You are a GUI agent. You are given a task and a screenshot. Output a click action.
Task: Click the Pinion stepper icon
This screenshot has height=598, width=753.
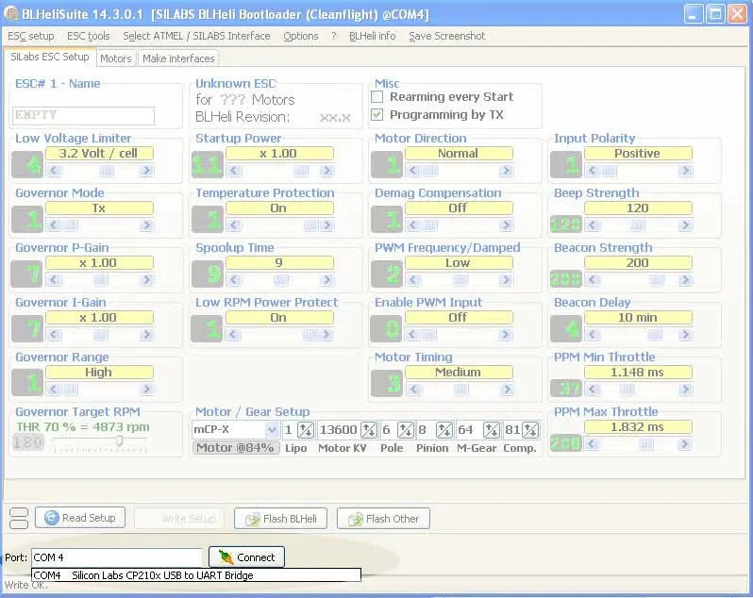pyautogui.click(x=443, y=430)
